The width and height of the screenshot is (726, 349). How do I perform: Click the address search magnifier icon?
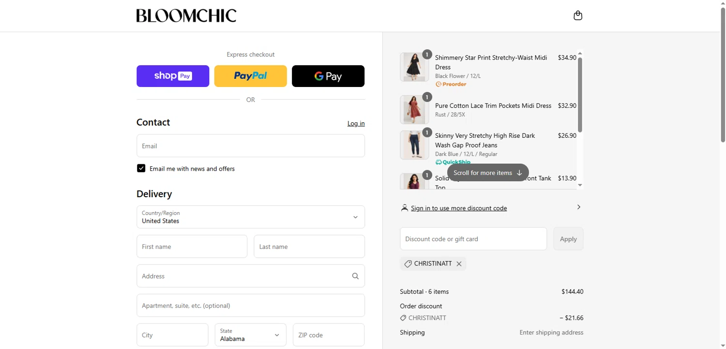pos(355,276)
